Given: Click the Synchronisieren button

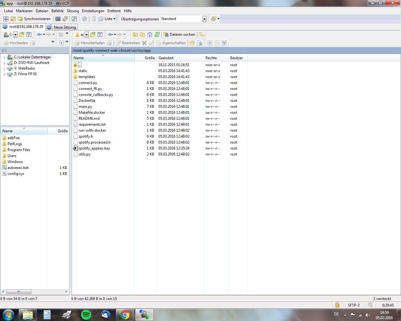Looking at the screenshot, I should click(34, 19).
